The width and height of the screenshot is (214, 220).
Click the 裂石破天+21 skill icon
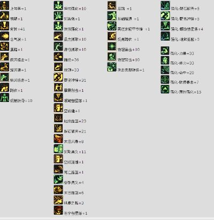pos(58,128)
